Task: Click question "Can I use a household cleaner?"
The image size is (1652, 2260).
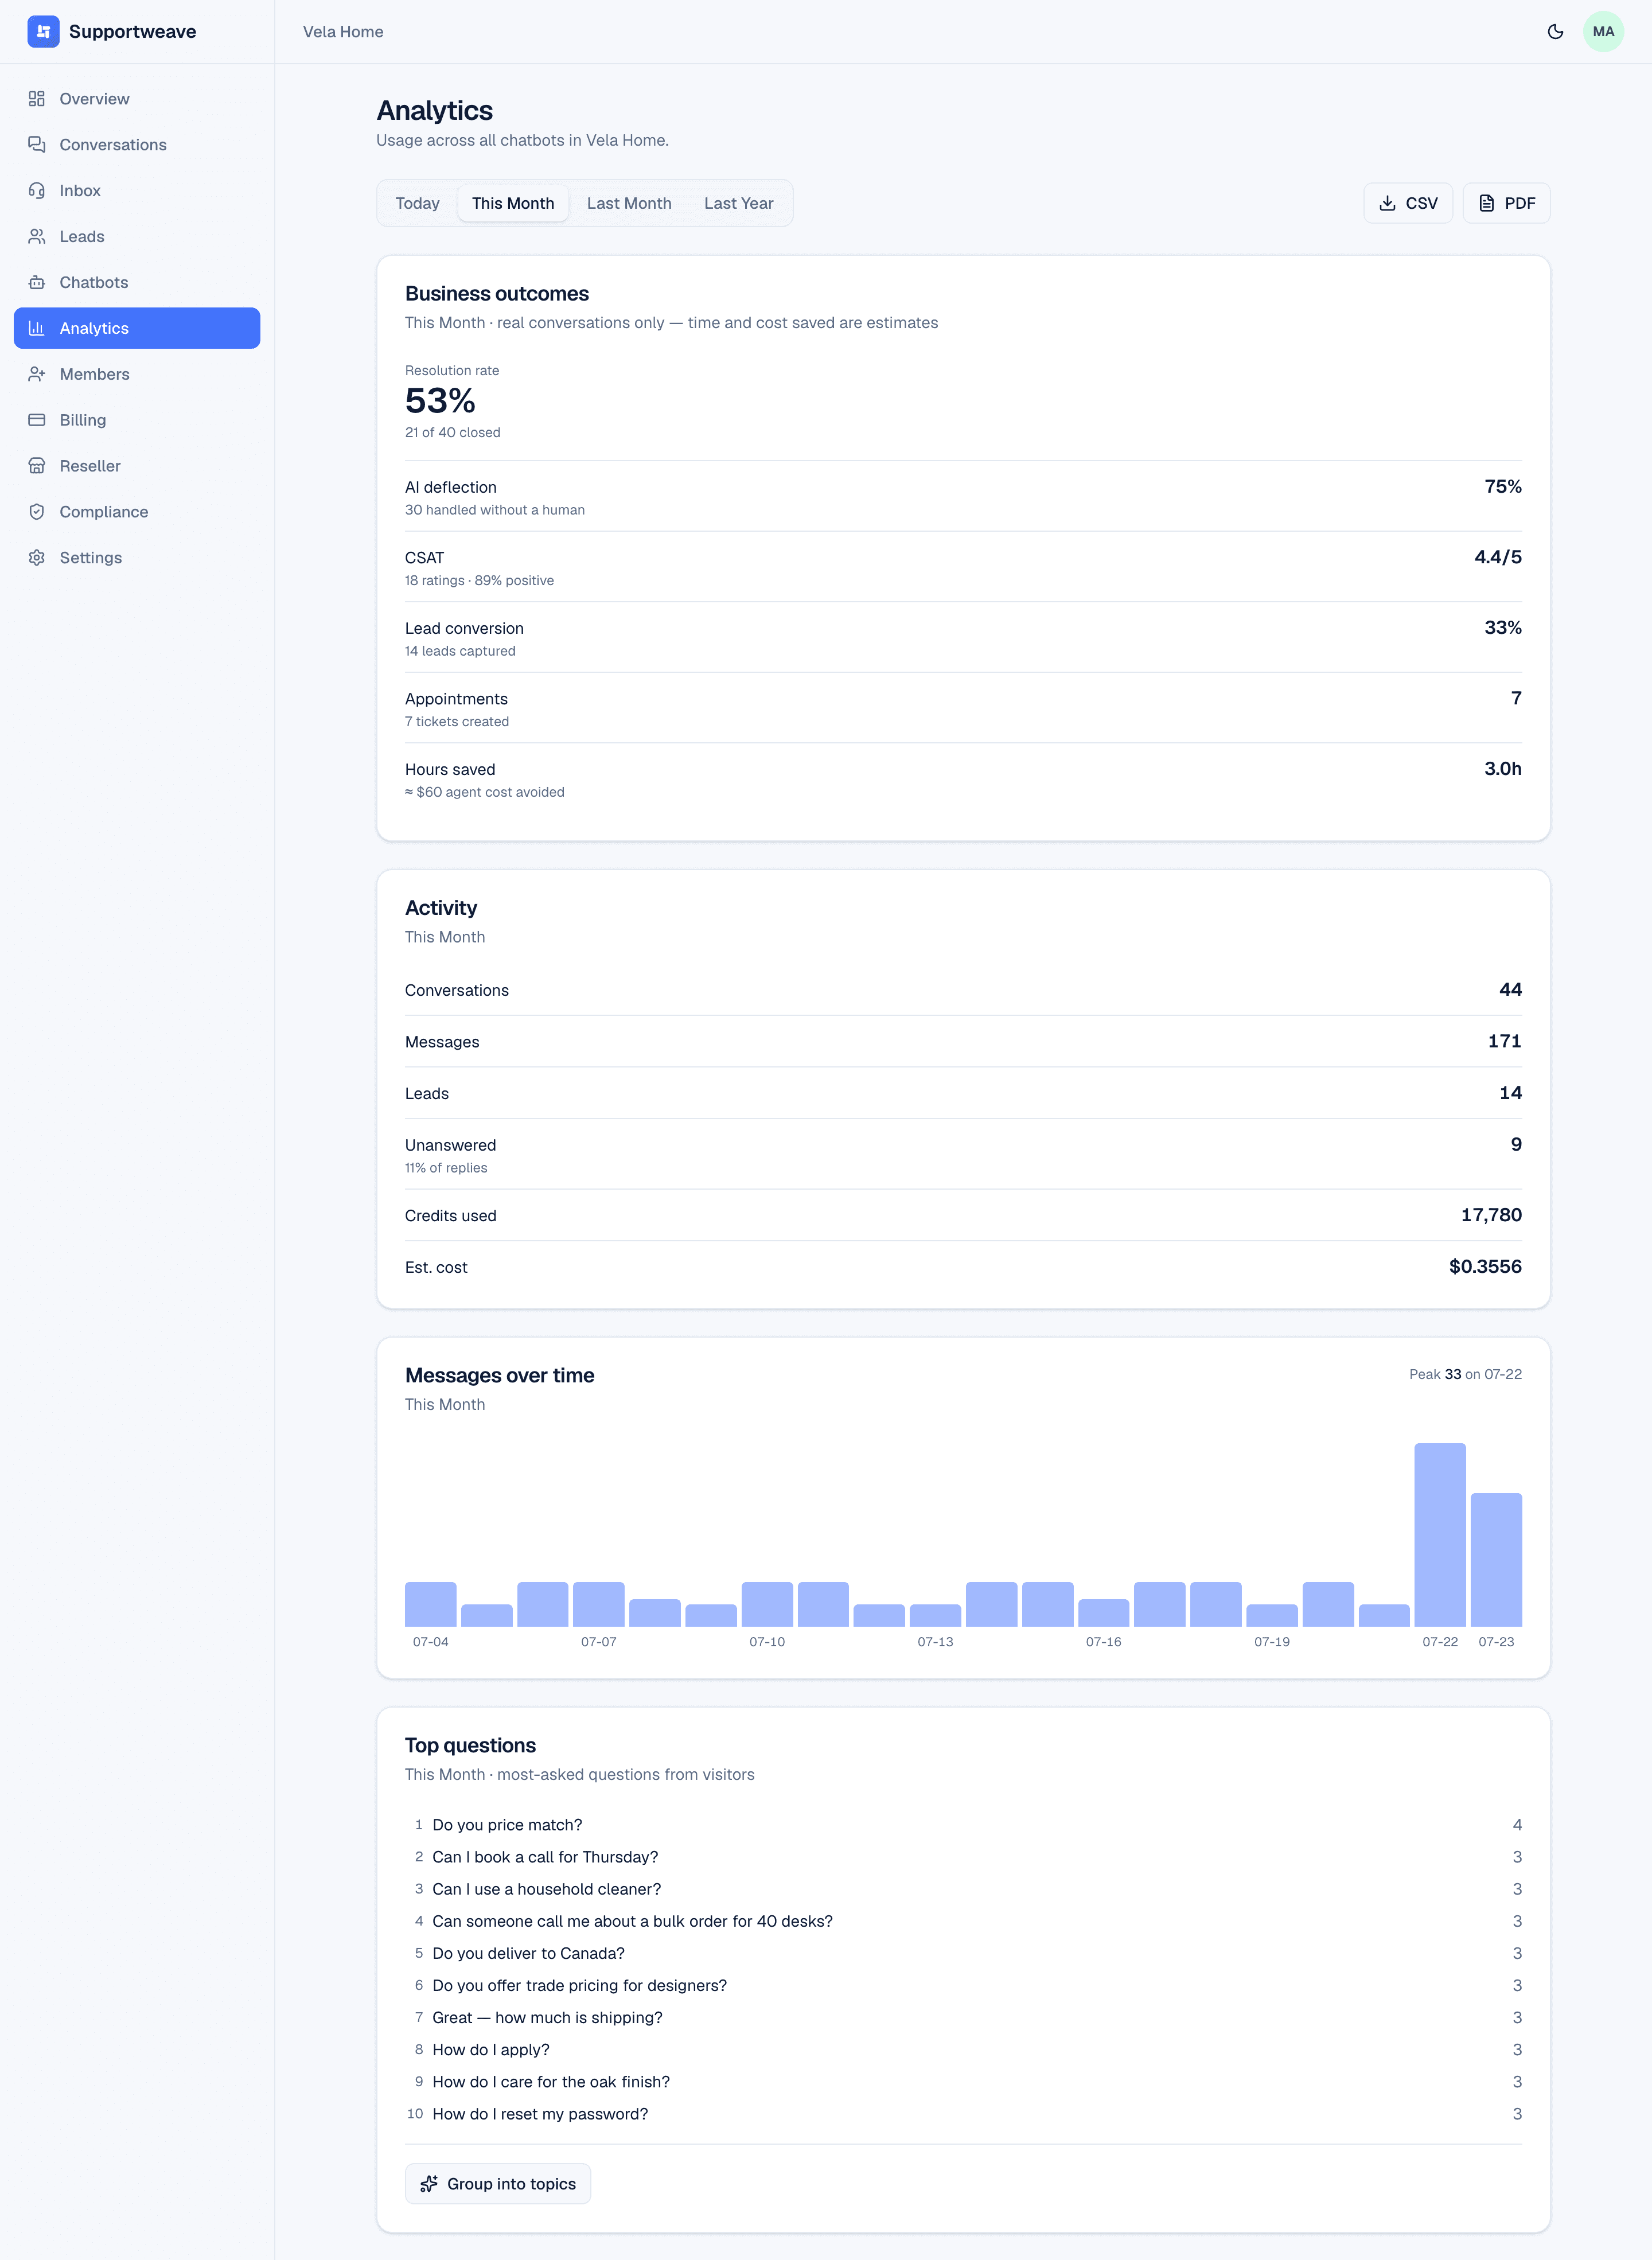Action: (547, 1889)
